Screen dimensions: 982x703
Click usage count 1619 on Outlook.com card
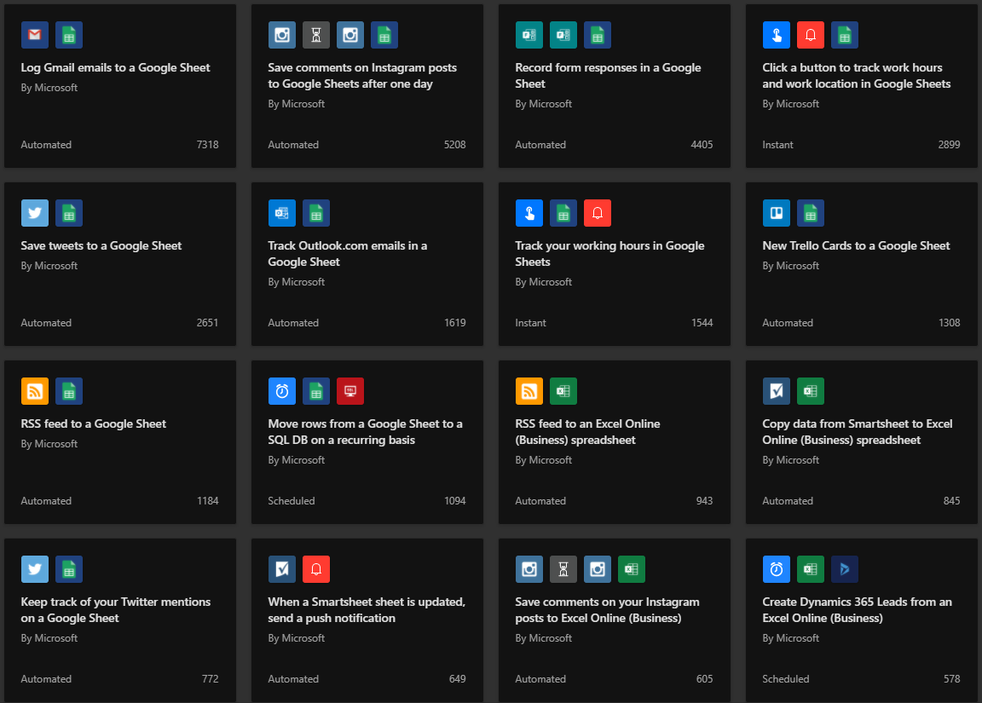coord(454,323)
